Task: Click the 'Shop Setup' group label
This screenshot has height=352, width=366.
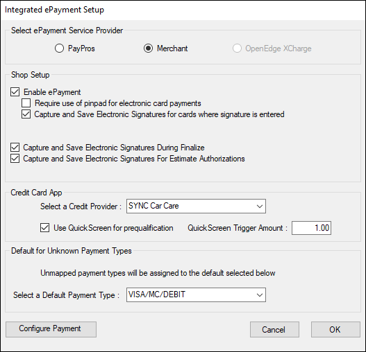Action: 31,75
